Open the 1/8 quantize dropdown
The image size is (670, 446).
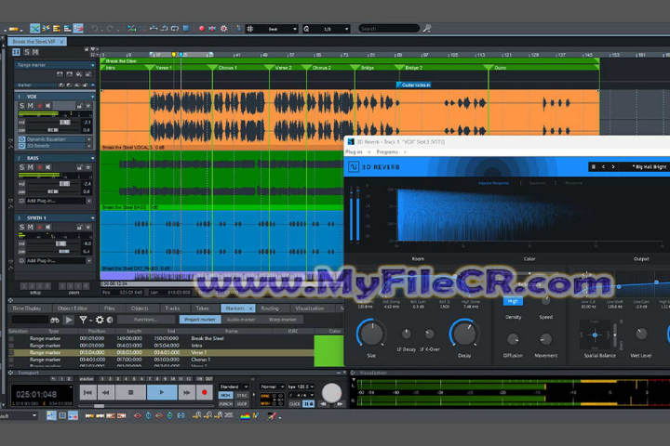click(346, 29)
